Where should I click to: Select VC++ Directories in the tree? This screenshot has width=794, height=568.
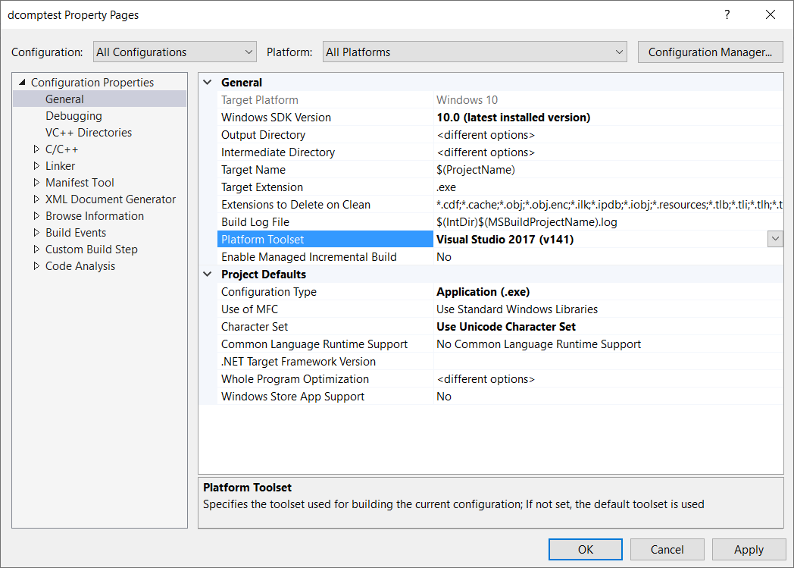[x=88, y=133]
